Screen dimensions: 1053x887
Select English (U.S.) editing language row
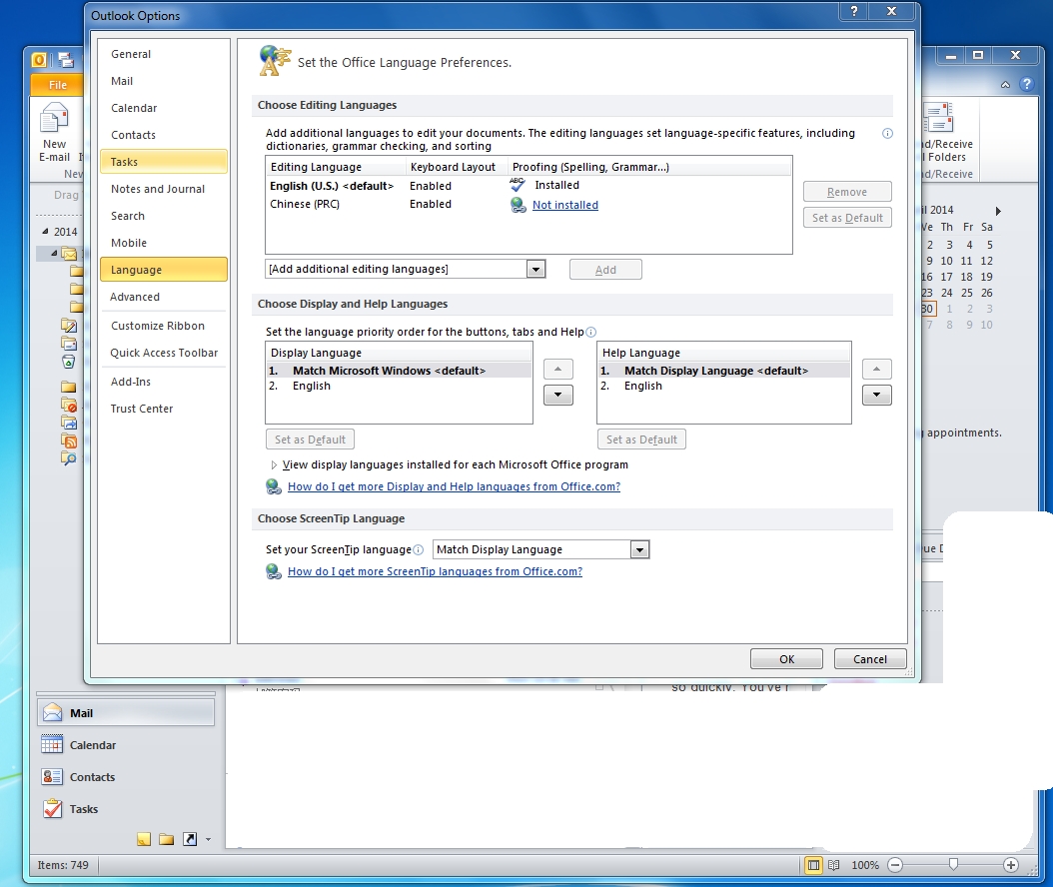click(x=528, y=186)
